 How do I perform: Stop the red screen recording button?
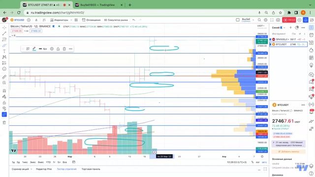tap(289, 20)
